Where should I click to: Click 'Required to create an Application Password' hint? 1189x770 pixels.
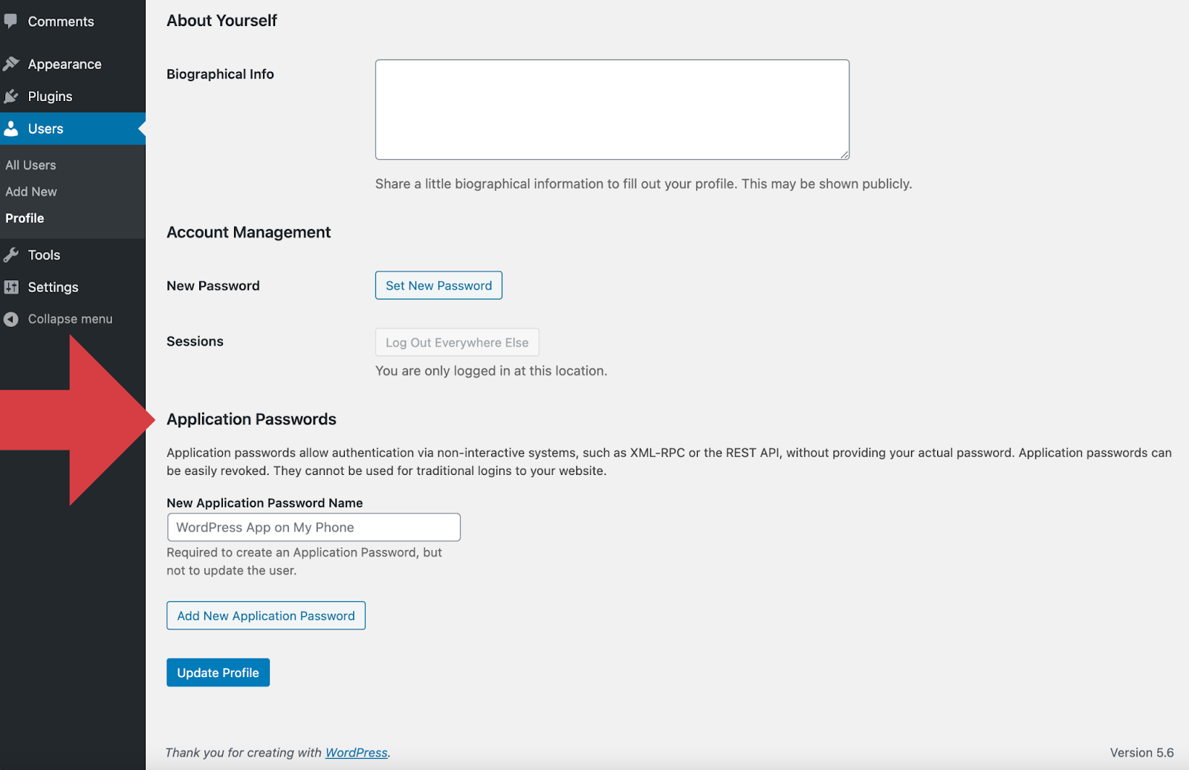click(304, 561)
